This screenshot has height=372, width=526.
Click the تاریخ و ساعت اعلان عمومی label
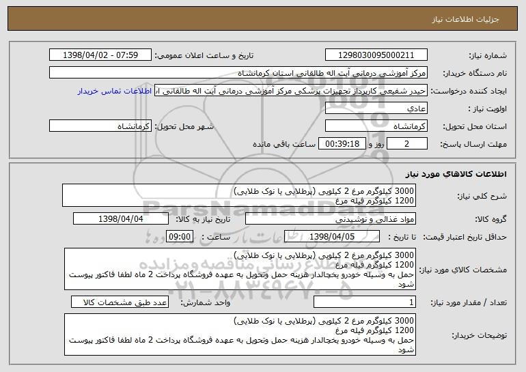pos(204,55)
